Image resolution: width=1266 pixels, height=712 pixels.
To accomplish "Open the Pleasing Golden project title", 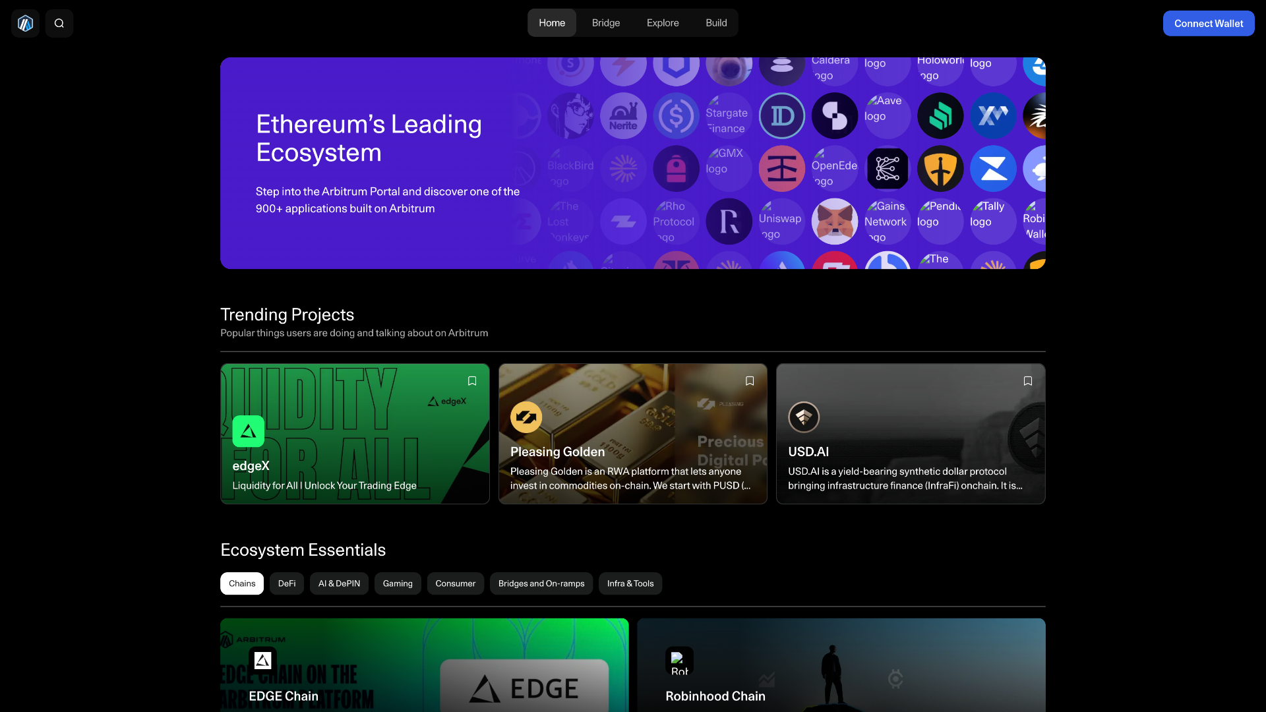I will [557, 452].
